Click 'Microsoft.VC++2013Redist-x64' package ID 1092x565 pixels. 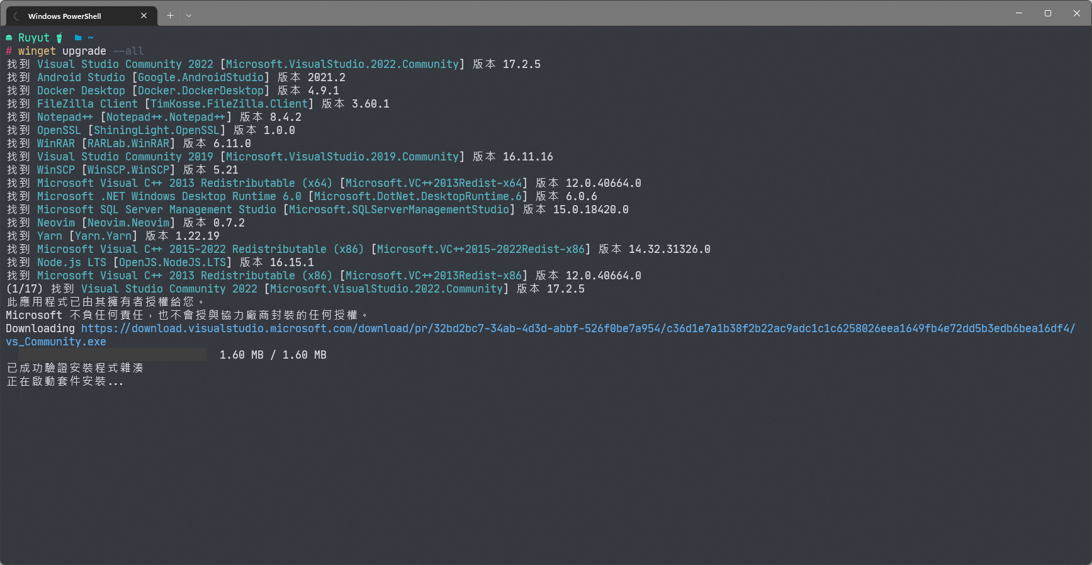[434, 183]
